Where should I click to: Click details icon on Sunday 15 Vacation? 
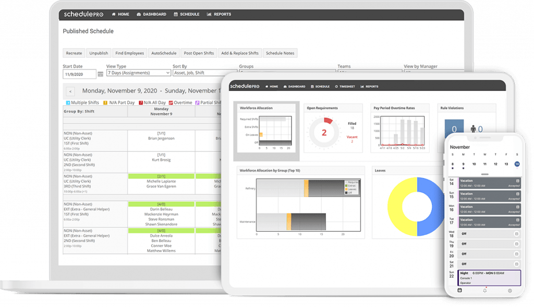pos(518,194)
